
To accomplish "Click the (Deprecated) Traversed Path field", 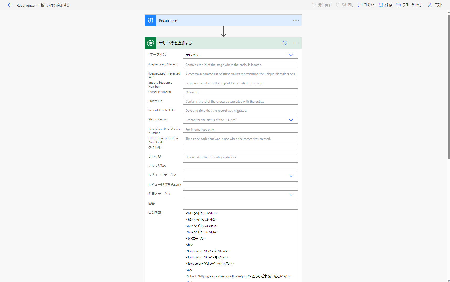I will coord(240,74).
